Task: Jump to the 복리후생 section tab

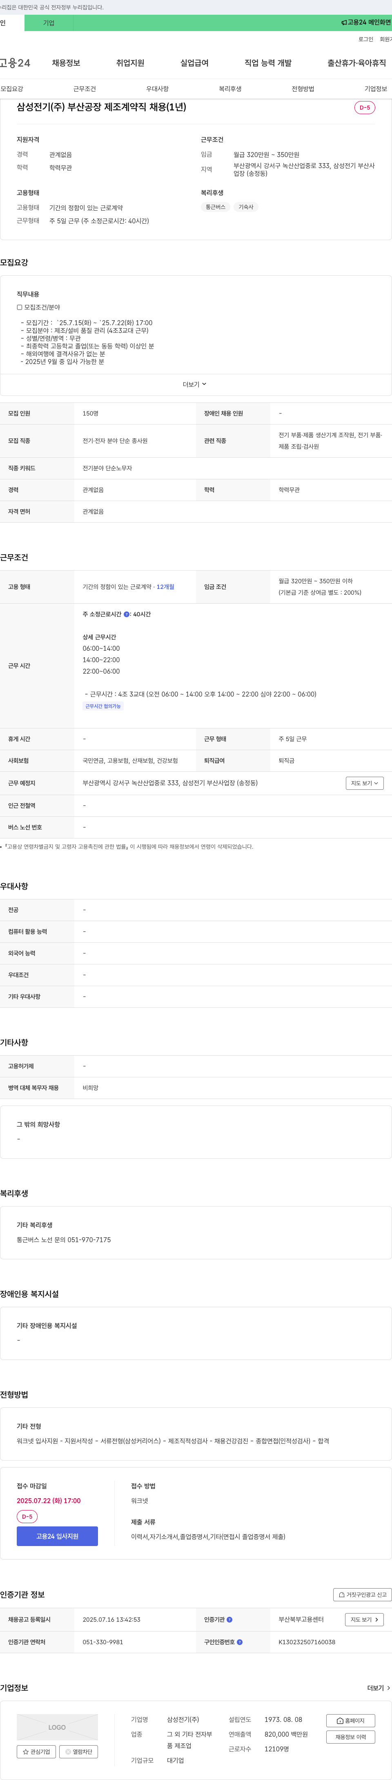Action: [x=230, y=89]
